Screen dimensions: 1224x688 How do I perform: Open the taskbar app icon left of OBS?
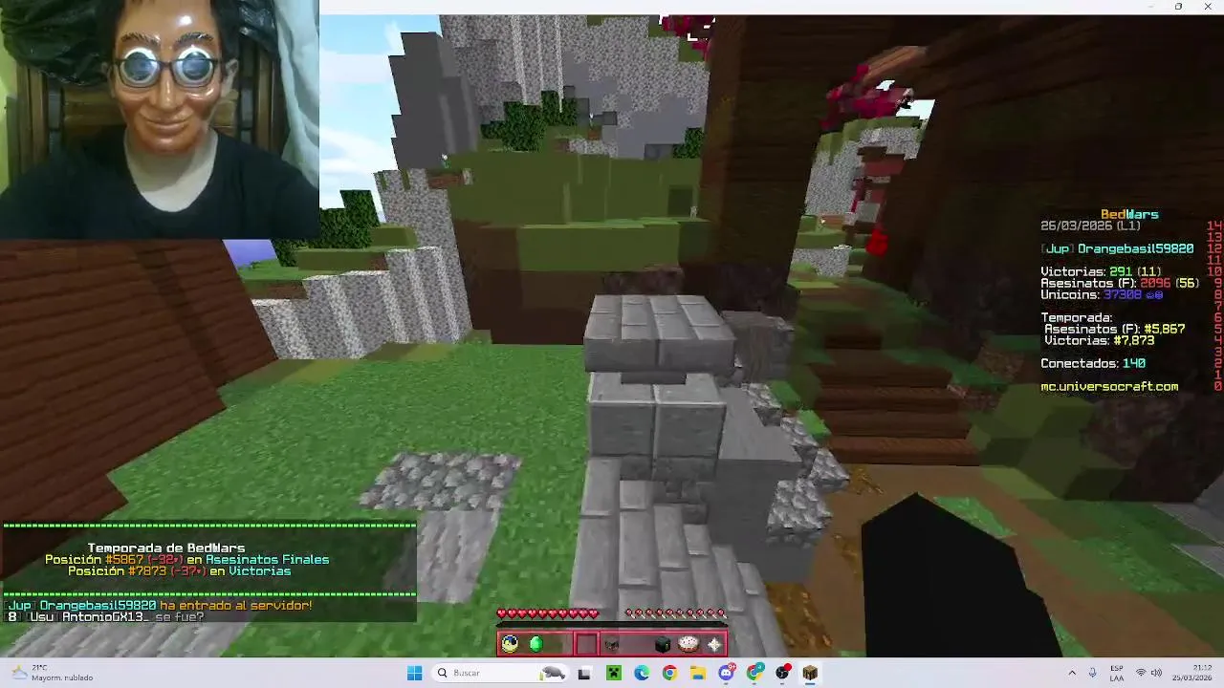pos(754,673)
